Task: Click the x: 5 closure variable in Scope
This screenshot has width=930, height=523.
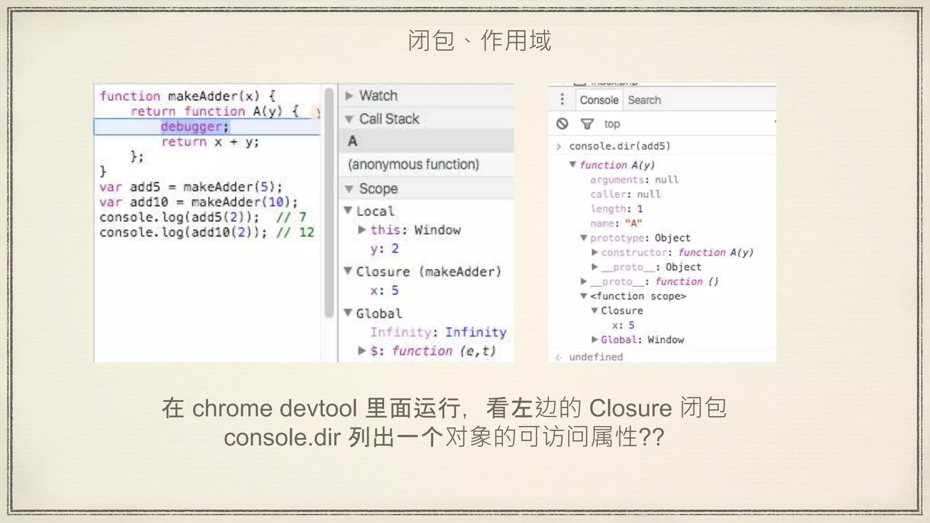Action: coord(384,290)
